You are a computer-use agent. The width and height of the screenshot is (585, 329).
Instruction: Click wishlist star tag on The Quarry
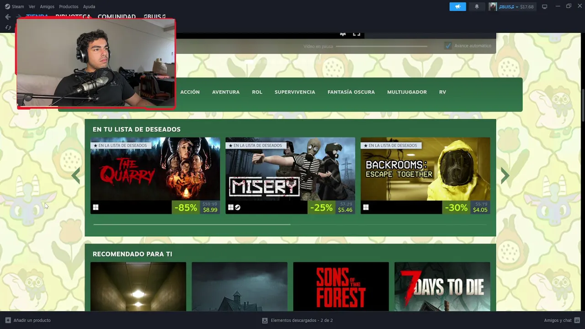(120, 145)
